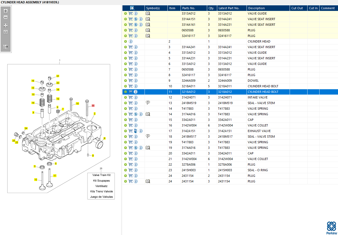Viewport: 338px width, 235px height.
Task: Click the S supersession icon for 3314A151
Action: pos(136,19)
